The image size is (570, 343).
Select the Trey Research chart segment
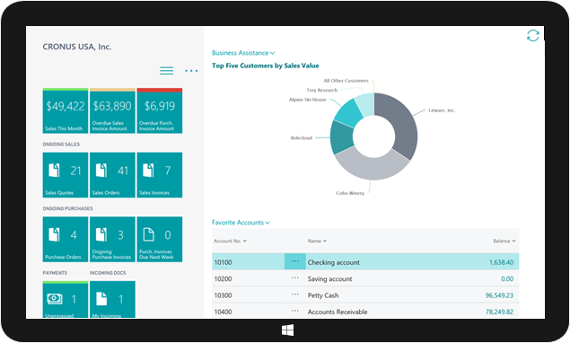pyautogui.click(x=365, y=104)
